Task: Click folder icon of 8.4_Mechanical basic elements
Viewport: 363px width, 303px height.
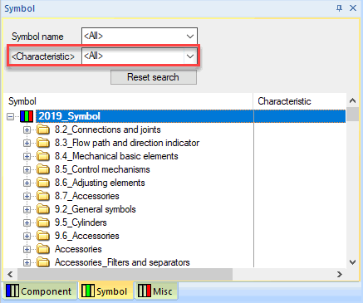Action: coord(43,156)
